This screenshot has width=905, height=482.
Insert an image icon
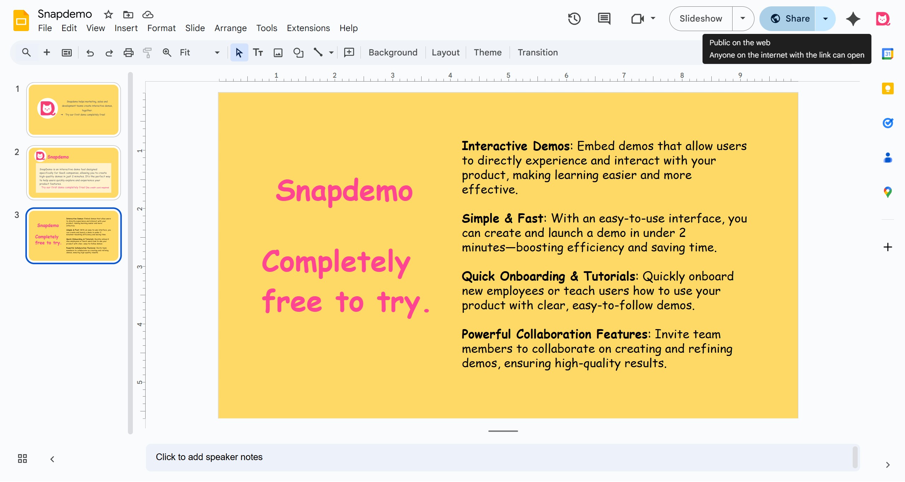pos(278,53)
